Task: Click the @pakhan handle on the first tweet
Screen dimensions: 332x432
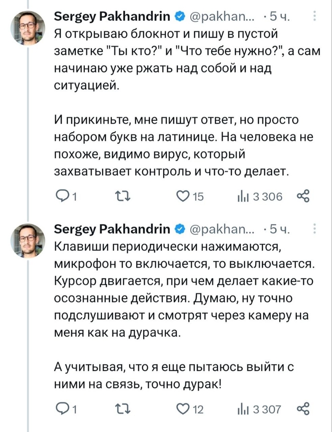Action: (x=219, y=18)
